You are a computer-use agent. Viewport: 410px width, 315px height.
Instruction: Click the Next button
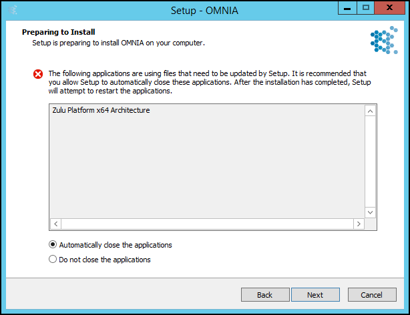click(315, 295)
